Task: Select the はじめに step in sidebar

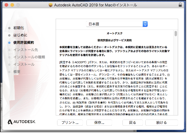Action: click(20, 35)
